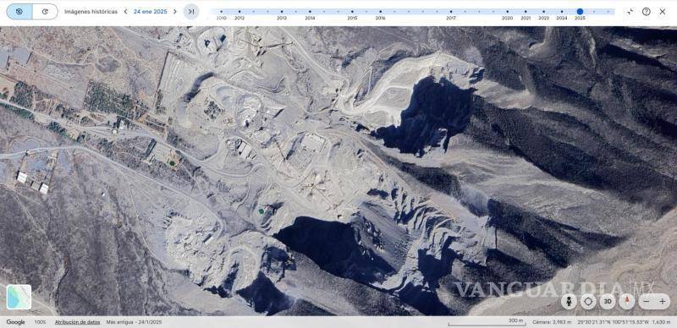Click the current 2025 timeline slider handle
The image size is (677, 328).
pos(580,12)
